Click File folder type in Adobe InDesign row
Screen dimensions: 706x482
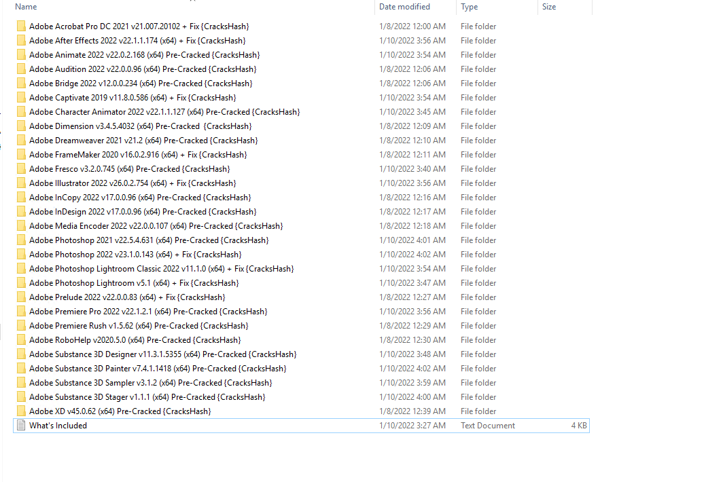pos(478,212)
